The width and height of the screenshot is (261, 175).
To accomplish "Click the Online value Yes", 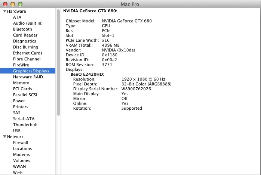I will (125, 103).
